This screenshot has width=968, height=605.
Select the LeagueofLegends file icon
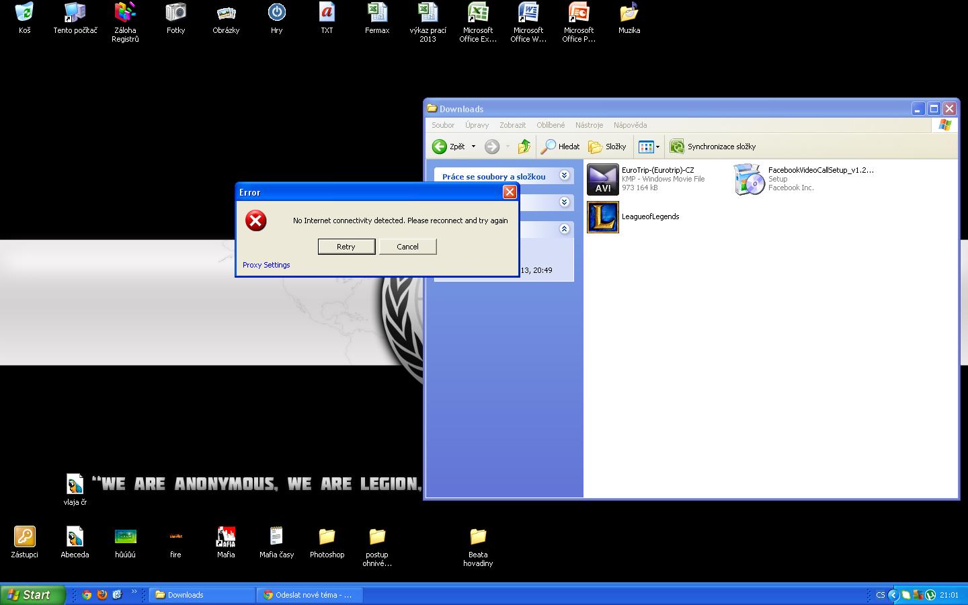pos(603,217)
